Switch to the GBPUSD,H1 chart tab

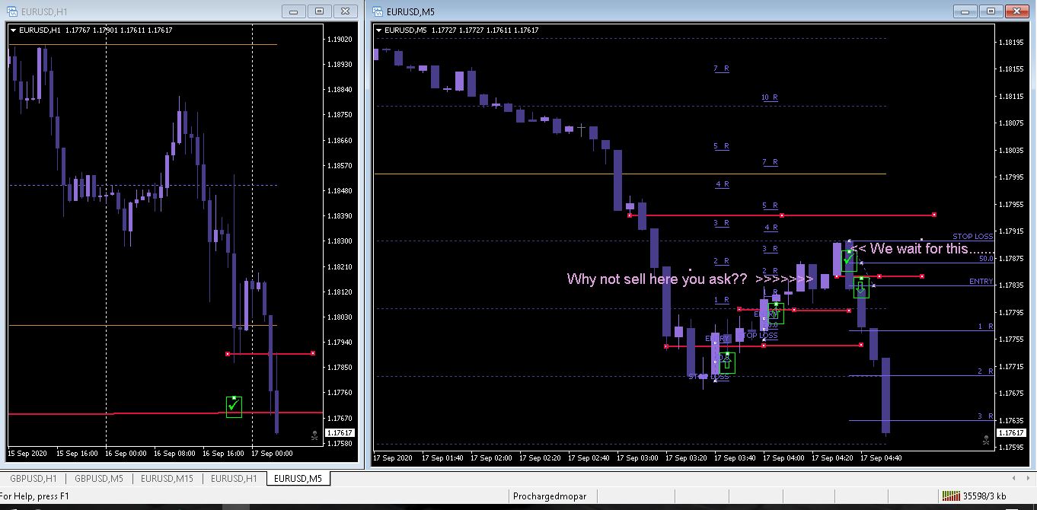[x=32, y=479]
